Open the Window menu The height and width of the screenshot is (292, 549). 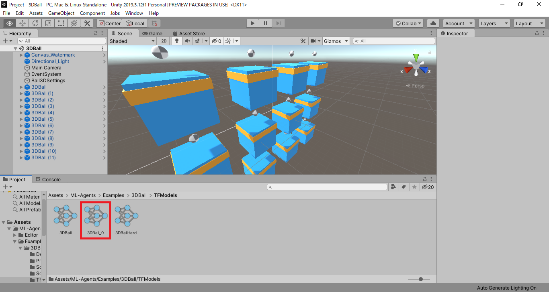[x=134, y=13]
